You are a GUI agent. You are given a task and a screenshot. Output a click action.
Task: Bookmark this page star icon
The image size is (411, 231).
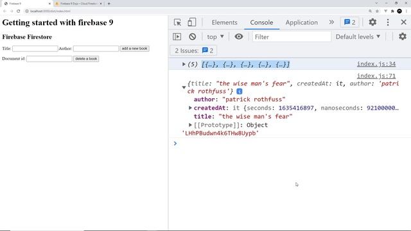377,11
